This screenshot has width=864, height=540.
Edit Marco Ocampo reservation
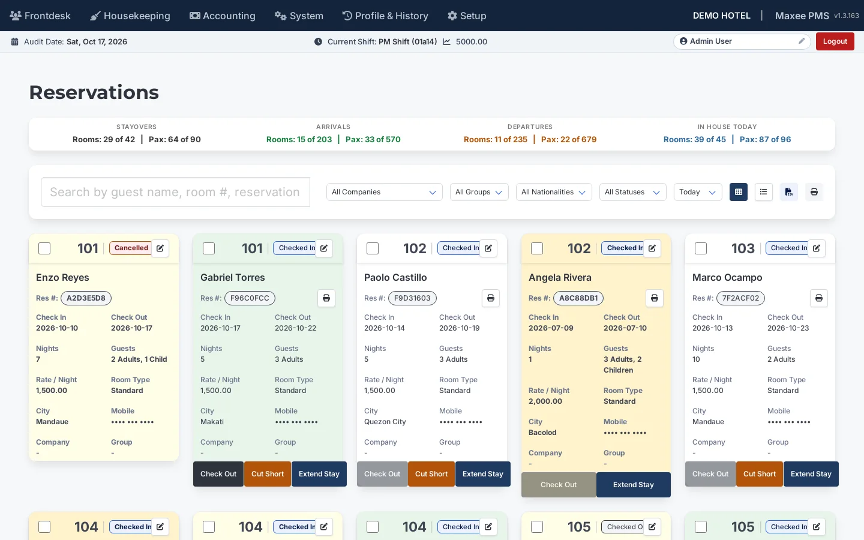click(817, 248)
